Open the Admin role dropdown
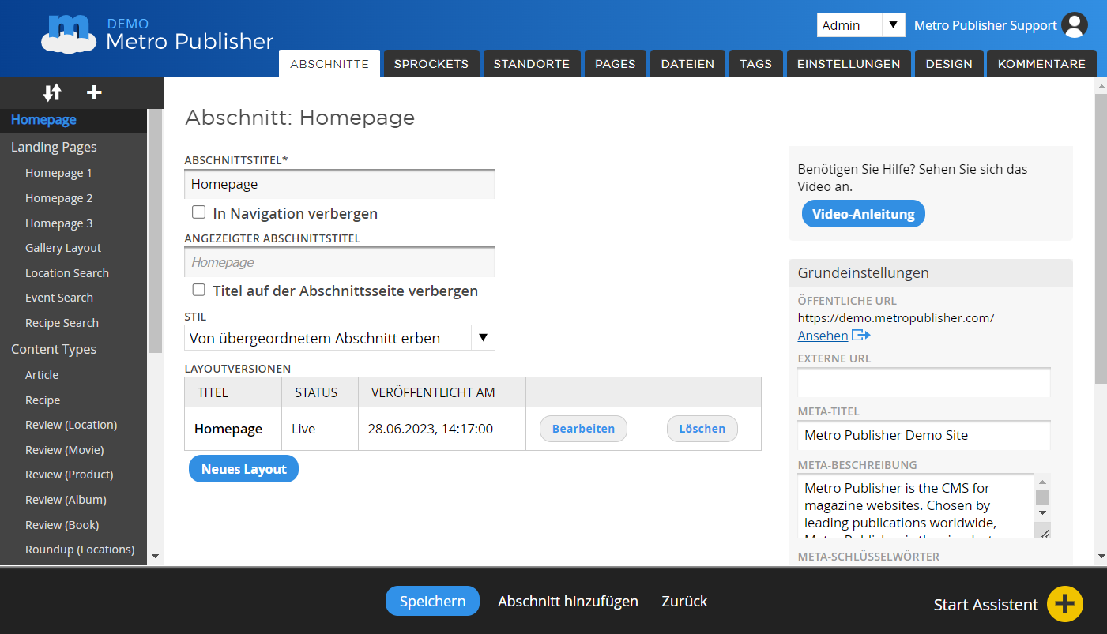This screenshot has height=634, width=1107. [860, 25]
